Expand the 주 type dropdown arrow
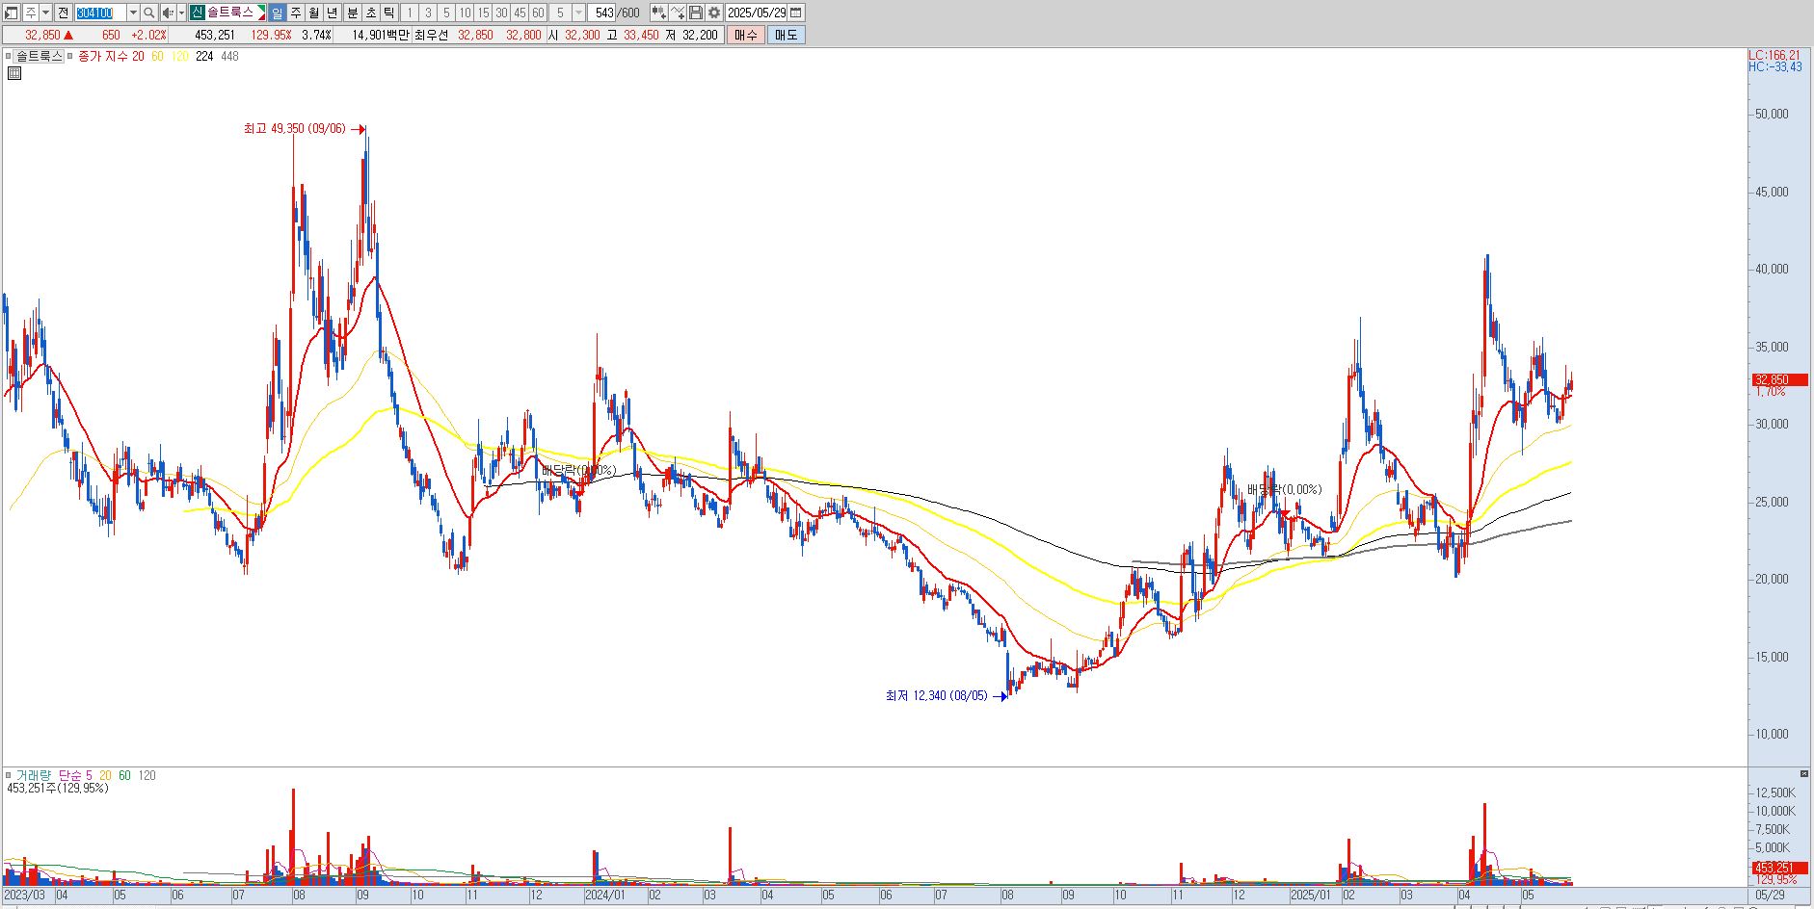 click(45, 13)
